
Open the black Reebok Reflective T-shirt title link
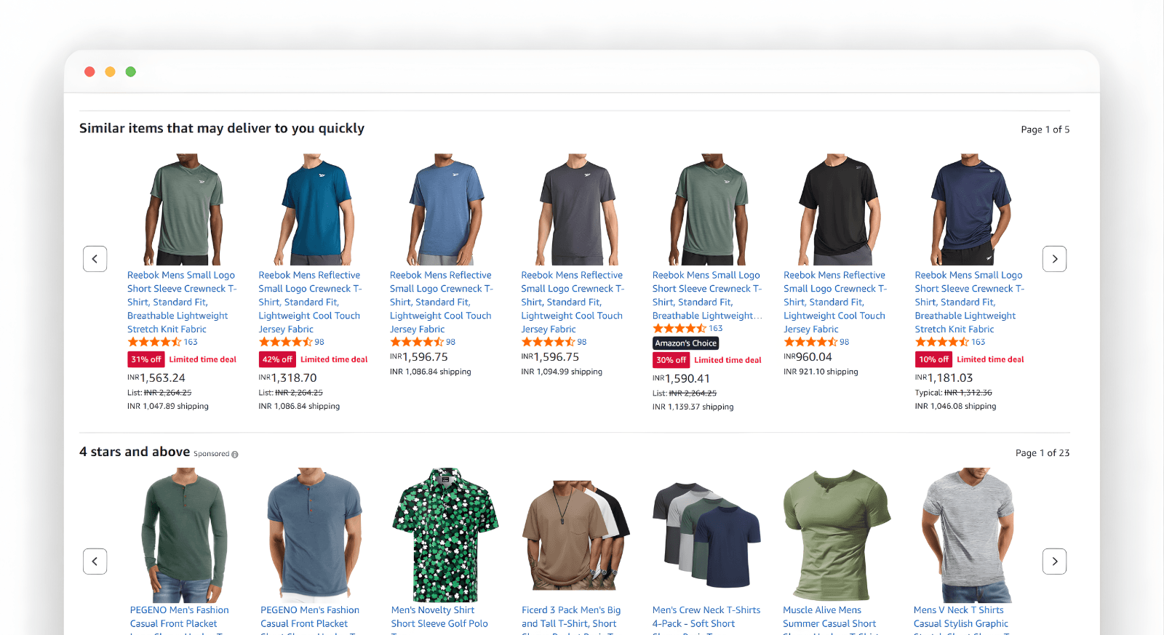coord(834,302)
